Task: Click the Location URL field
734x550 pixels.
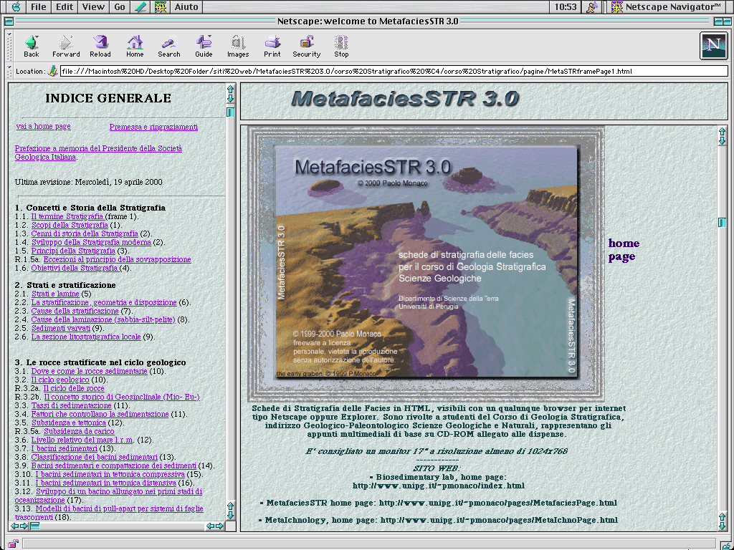Action: (x=394, y=72)
